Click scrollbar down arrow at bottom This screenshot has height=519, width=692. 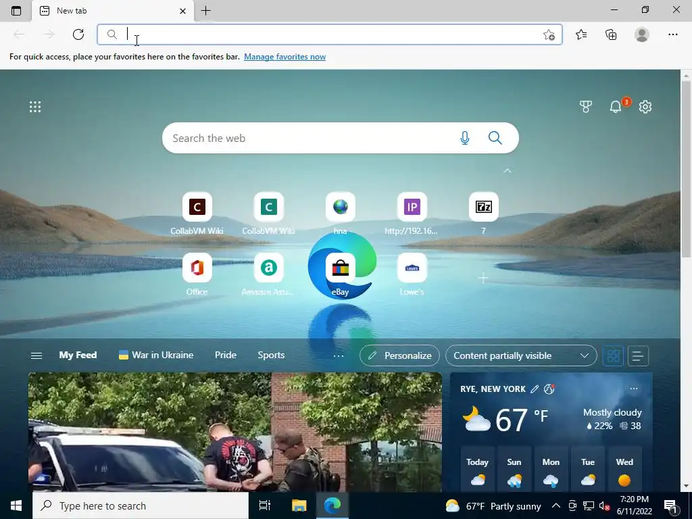(x=686, y=485)
